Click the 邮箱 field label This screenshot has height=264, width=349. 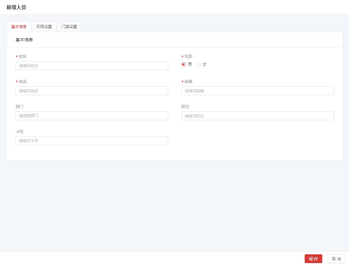click(188, 81)
